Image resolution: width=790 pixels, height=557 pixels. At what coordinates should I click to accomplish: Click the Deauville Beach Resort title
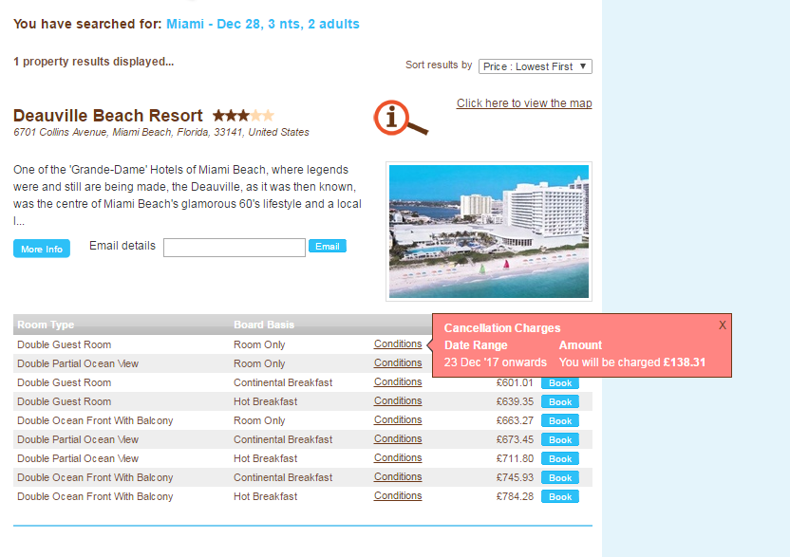point(108,116)
